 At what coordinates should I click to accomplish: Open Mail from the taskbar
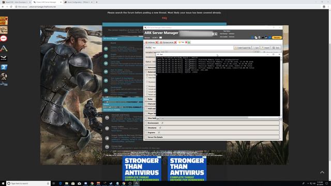pyautogui.click(x=79, y=183)
